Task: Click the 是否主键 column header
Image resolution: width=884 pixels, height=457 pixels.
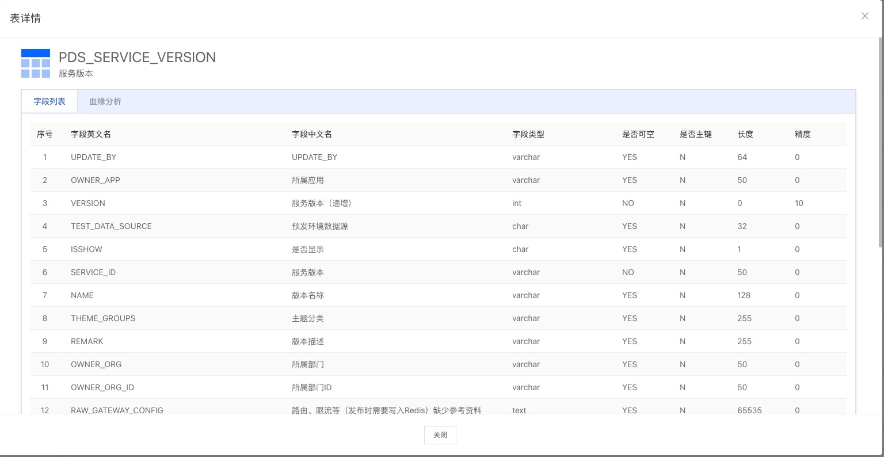Action: (695, 134)
